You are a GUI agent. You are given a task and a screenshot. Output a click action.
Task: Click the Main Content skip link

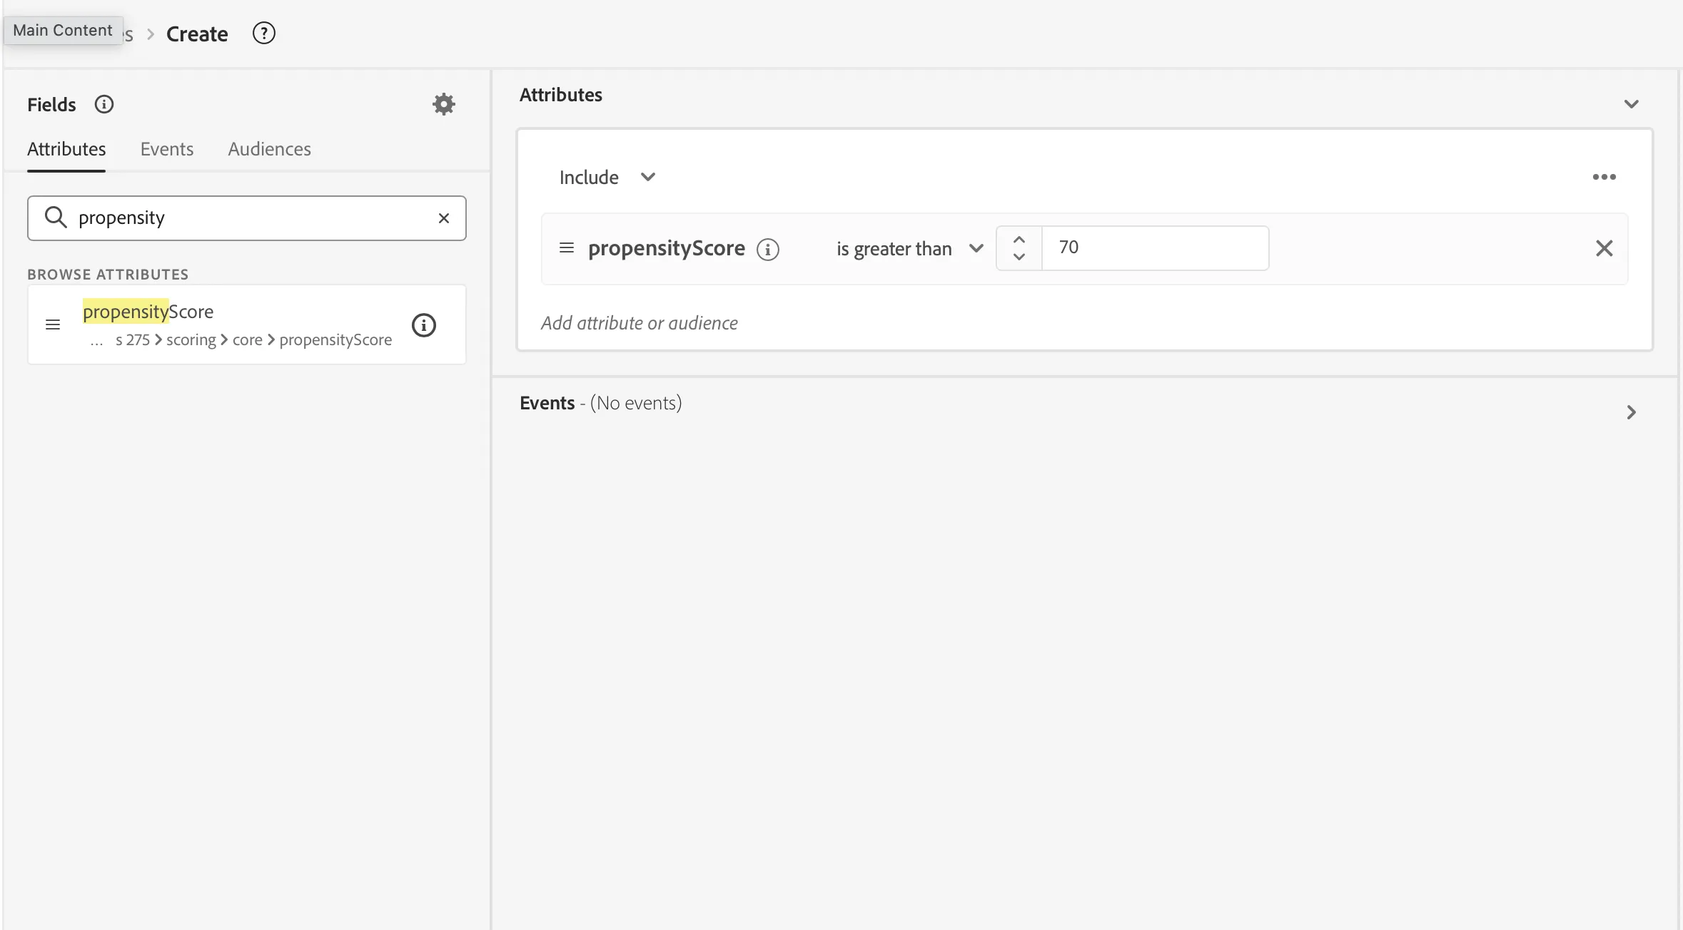[63, 30]
